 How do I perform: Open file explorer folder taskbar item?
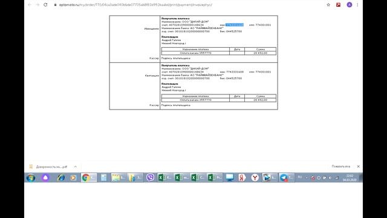(x=135, y=177)
